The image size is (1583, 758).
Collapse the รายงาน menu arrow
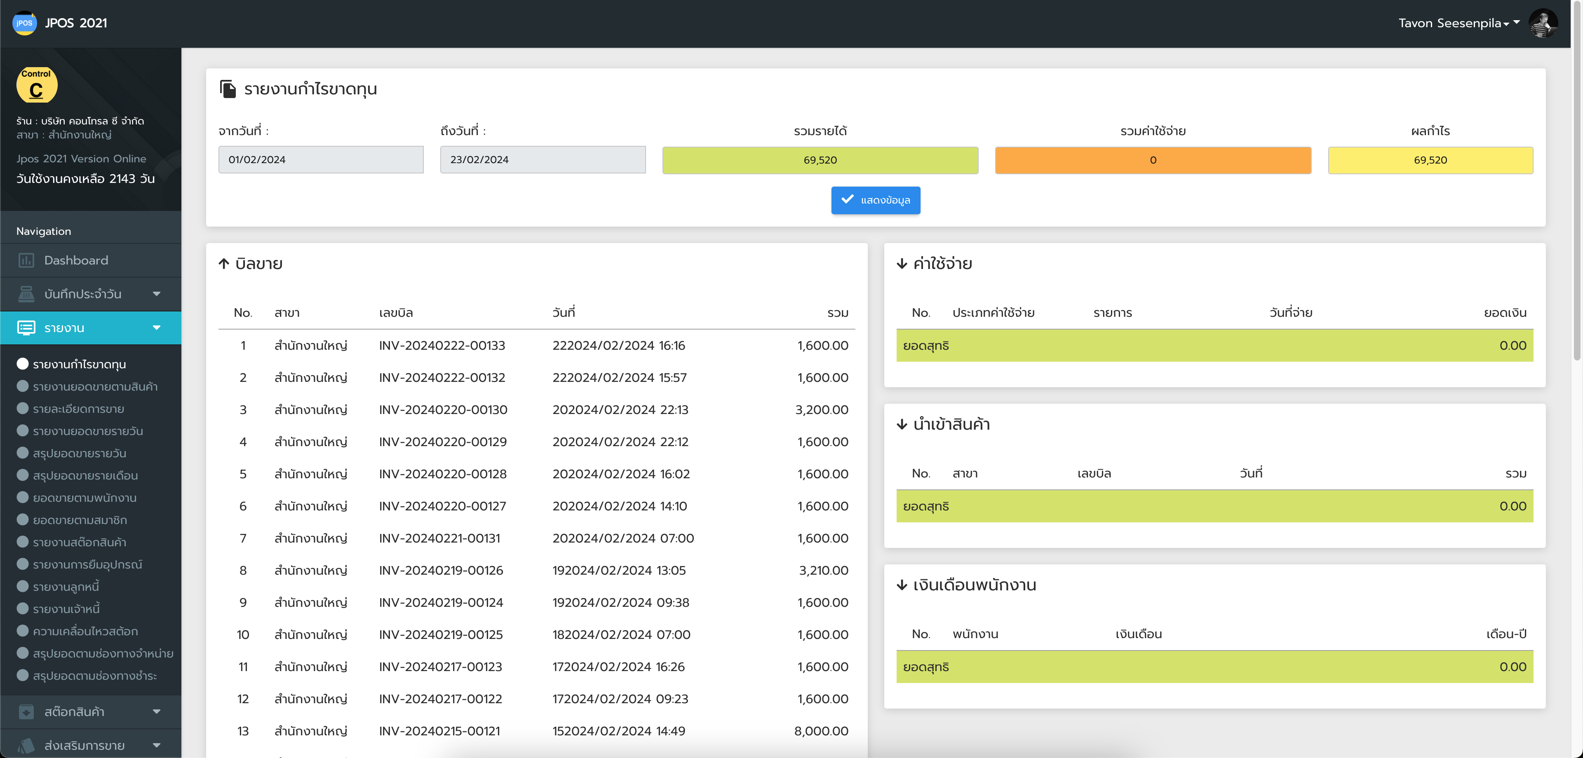point(157,328)
